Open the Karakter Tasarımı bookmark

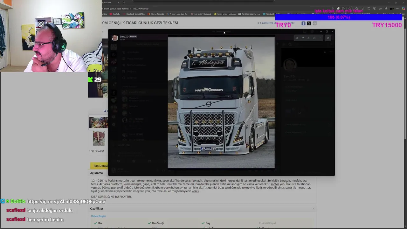pyautogui.click(x=249, y=14)
